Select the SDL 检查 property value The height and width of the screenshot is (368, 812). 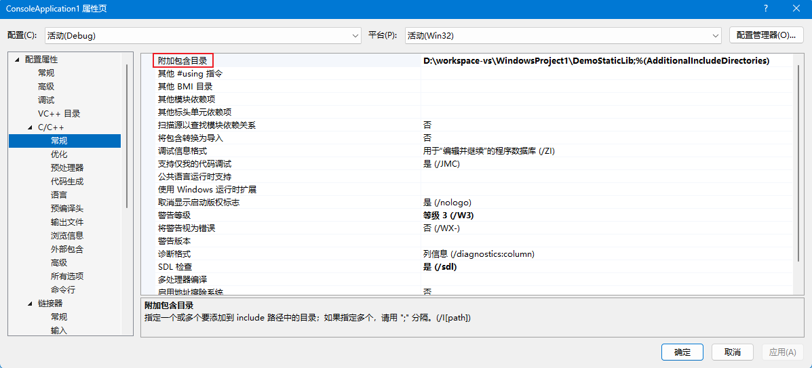(440, 267)
